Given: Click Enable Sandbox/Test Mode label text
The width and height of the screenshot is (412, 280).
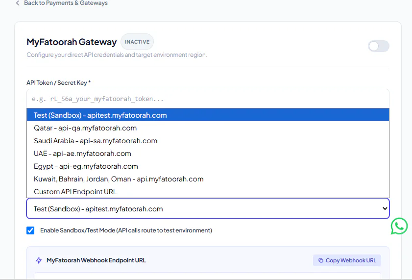Looking at the screenshot, I should click(126, 230).
